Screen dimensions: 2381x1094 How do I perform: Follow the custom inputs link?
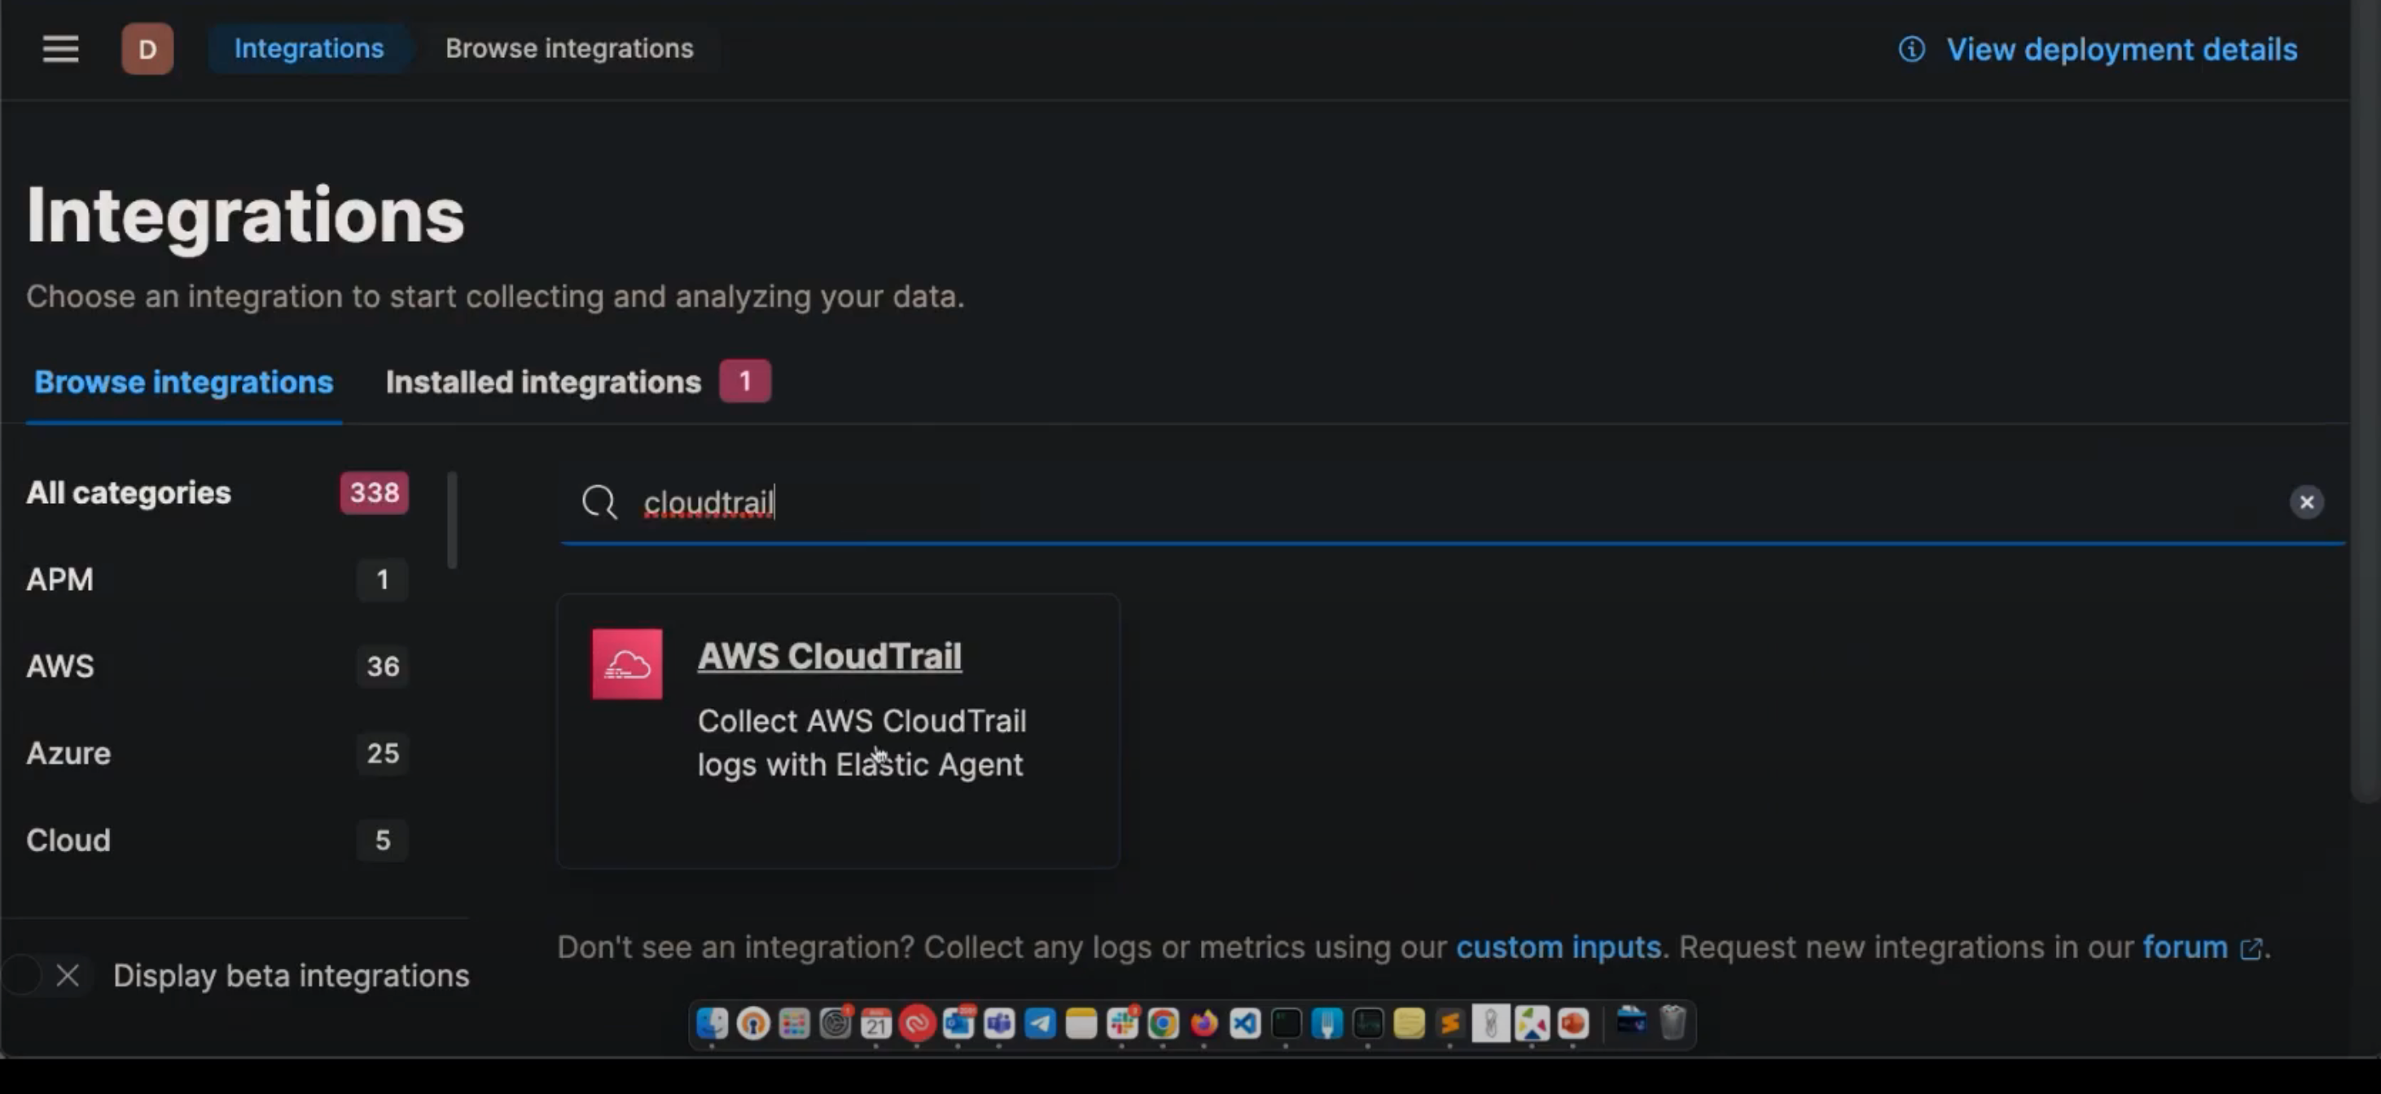[1559, 947]
